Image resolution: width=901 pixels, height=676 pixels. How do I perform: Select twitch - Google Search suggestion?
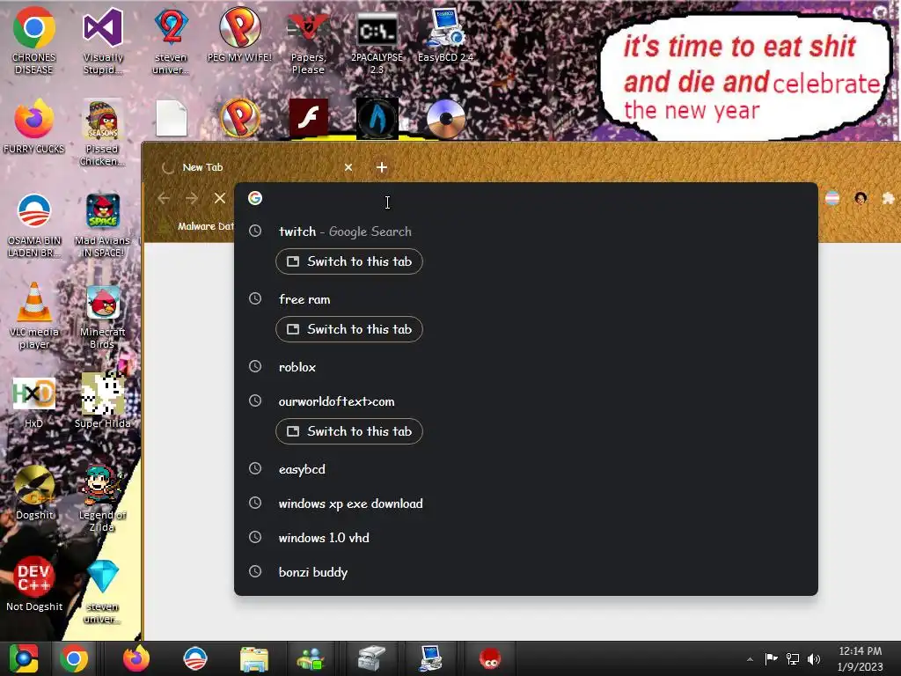(526, 231)
